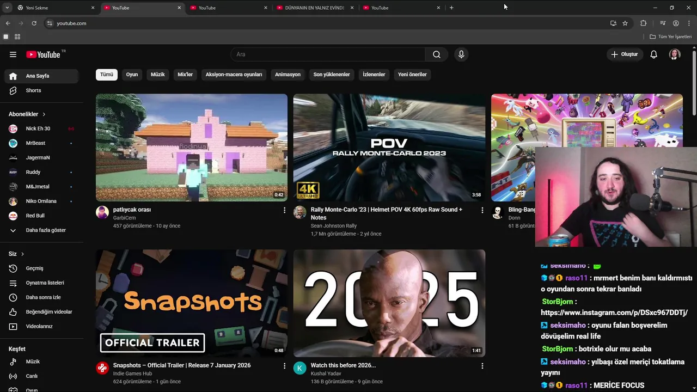Open Shorts in the sidebar

42,90
